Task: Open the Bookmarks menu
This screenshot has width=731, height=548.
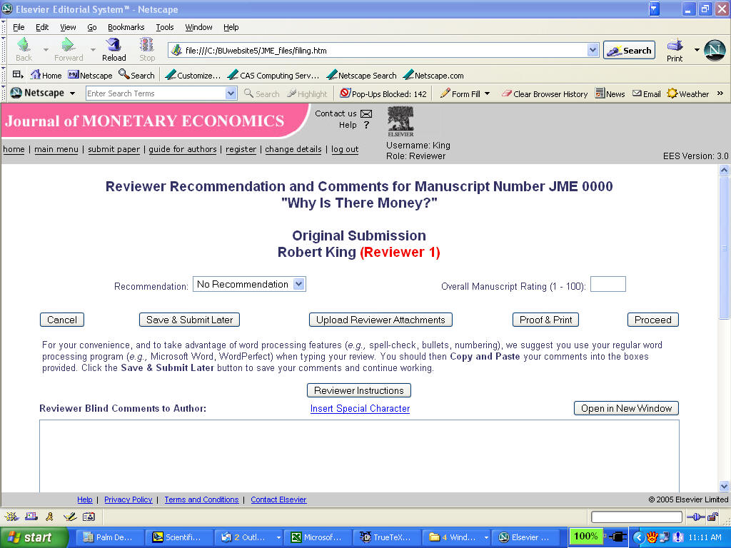Action: click(x=126, y=27)
